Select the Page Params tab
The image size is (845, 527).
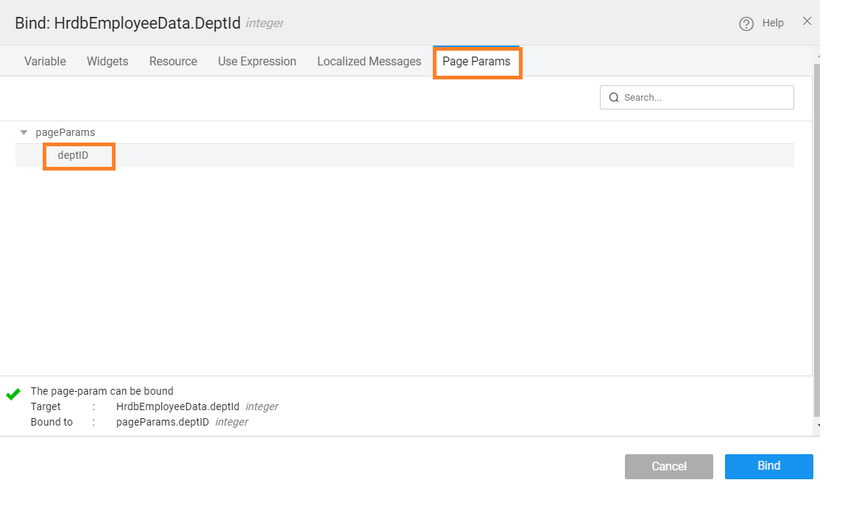pyautogui.click(x=476, y=62)
